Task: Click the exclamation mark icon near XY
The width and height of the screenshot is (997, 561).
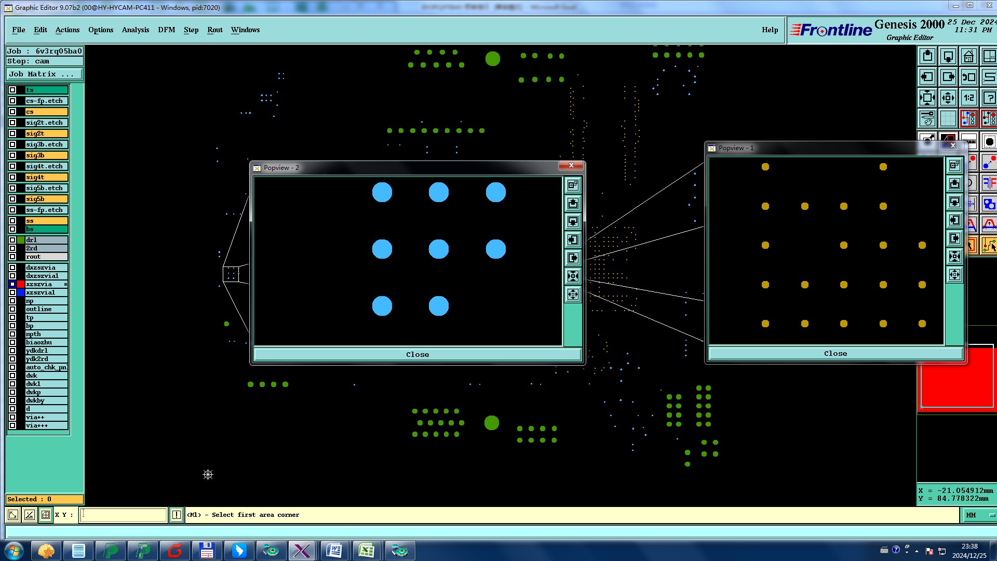Action: click(177, 515)
